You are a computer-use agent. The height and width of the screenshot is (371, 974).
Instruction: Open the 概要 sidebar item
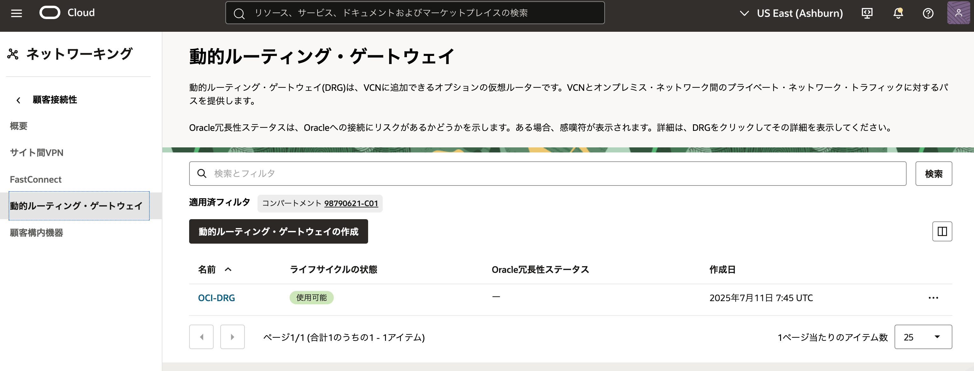18,126
